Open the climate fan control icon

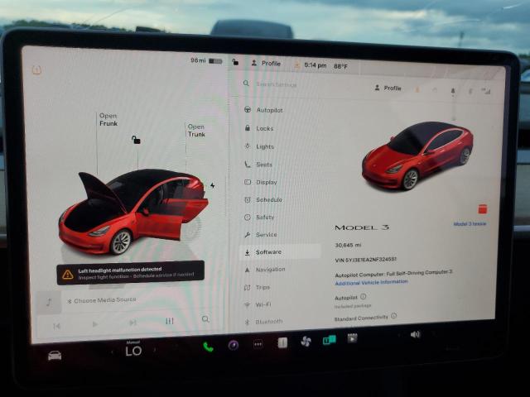(x=306, y=341)
